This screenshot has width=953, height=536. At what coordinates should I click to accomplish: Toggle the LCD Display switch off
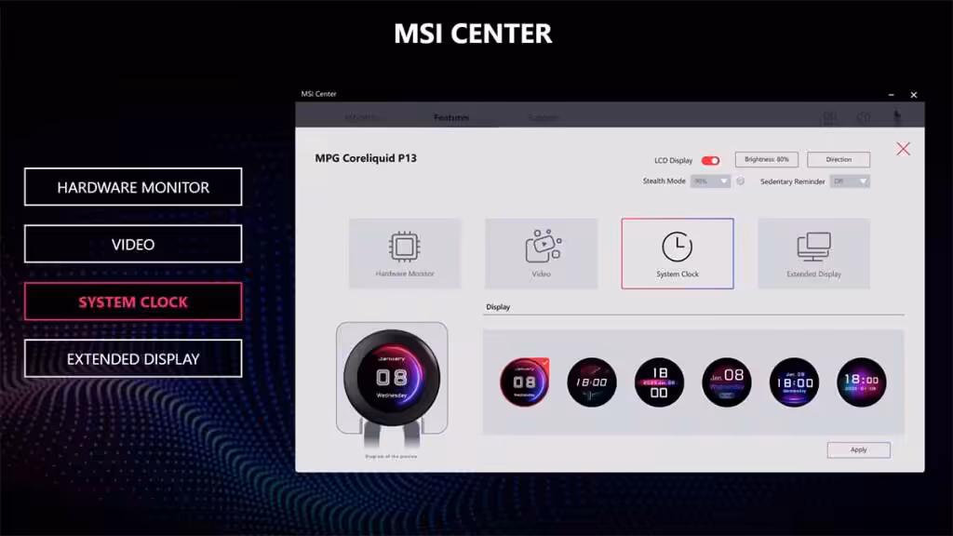[x=712, y=159]
